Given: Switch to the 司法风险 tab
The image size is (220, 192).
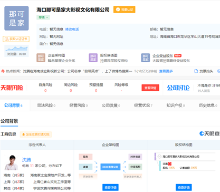Looking at the screenshot, I should click(x=46, y=105).
